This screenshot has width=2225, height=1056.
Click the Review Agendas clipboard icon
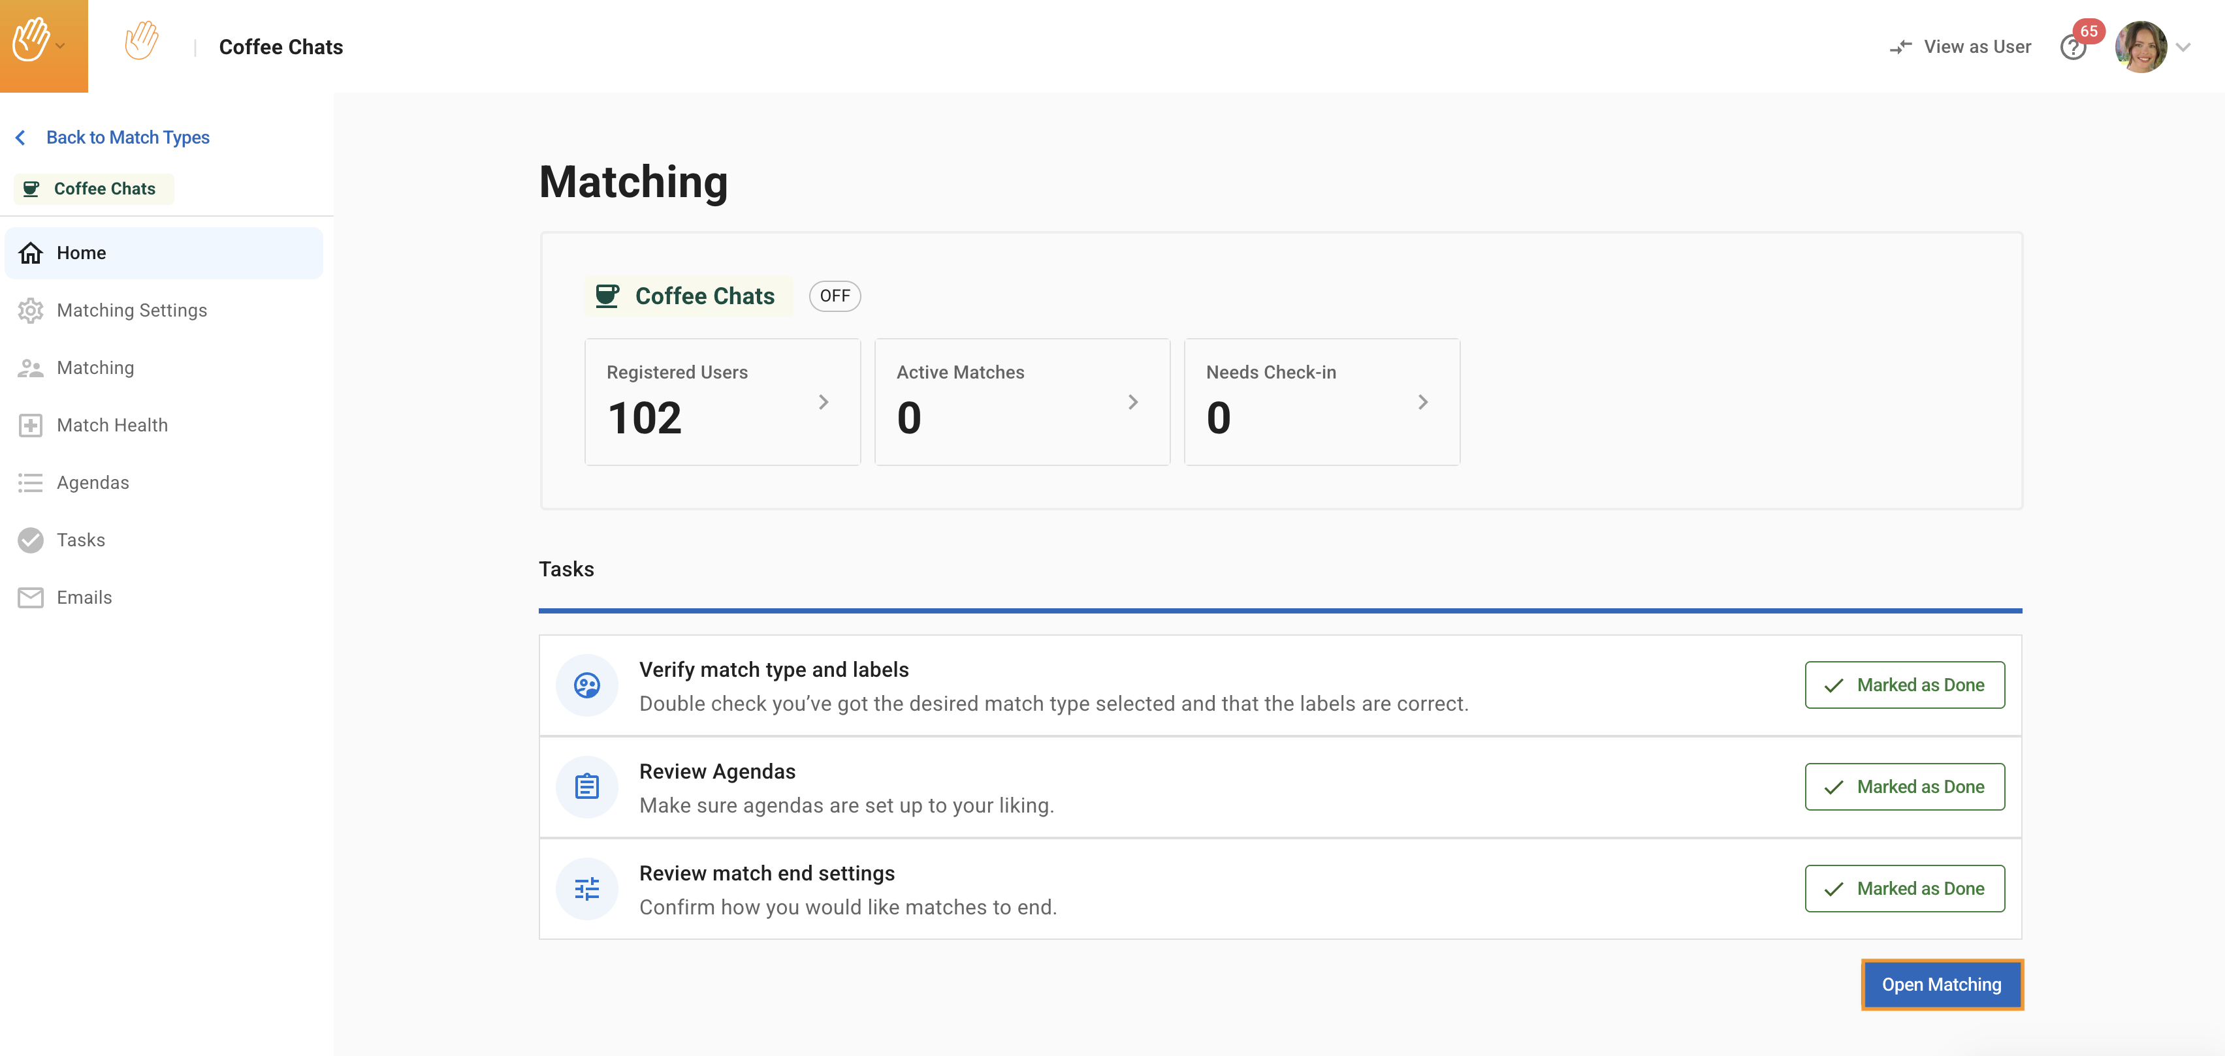click(x=586, y=786)
